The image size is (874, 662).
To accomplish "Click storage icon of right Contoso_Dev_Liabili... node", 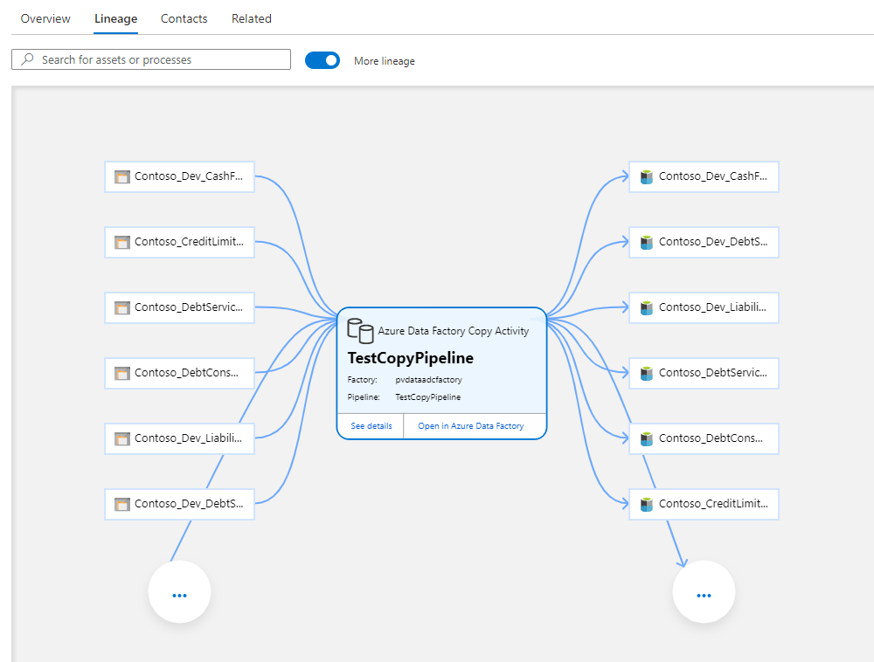I will click(x=647, y=308).
